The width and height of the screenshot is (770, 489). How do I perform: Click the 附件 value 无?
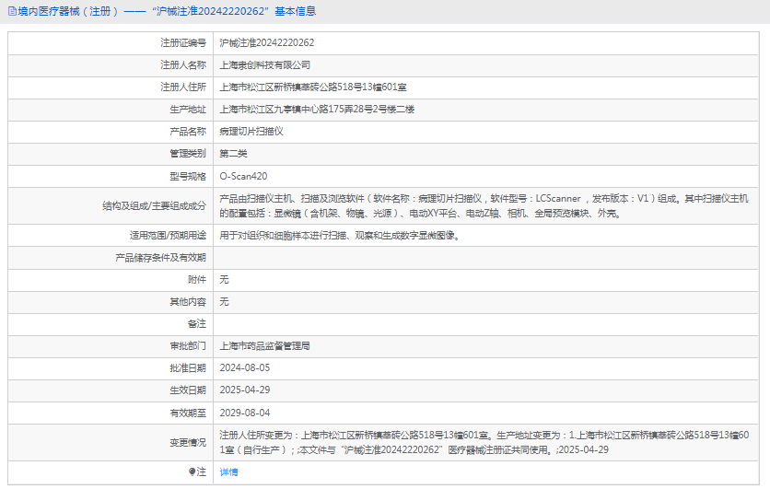(x=225, y=279)
